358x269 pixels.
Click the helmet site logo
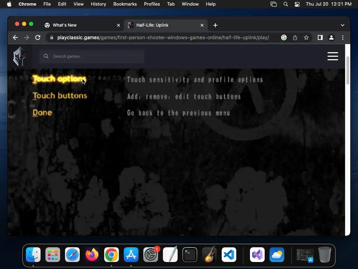(x=20, y=56)
